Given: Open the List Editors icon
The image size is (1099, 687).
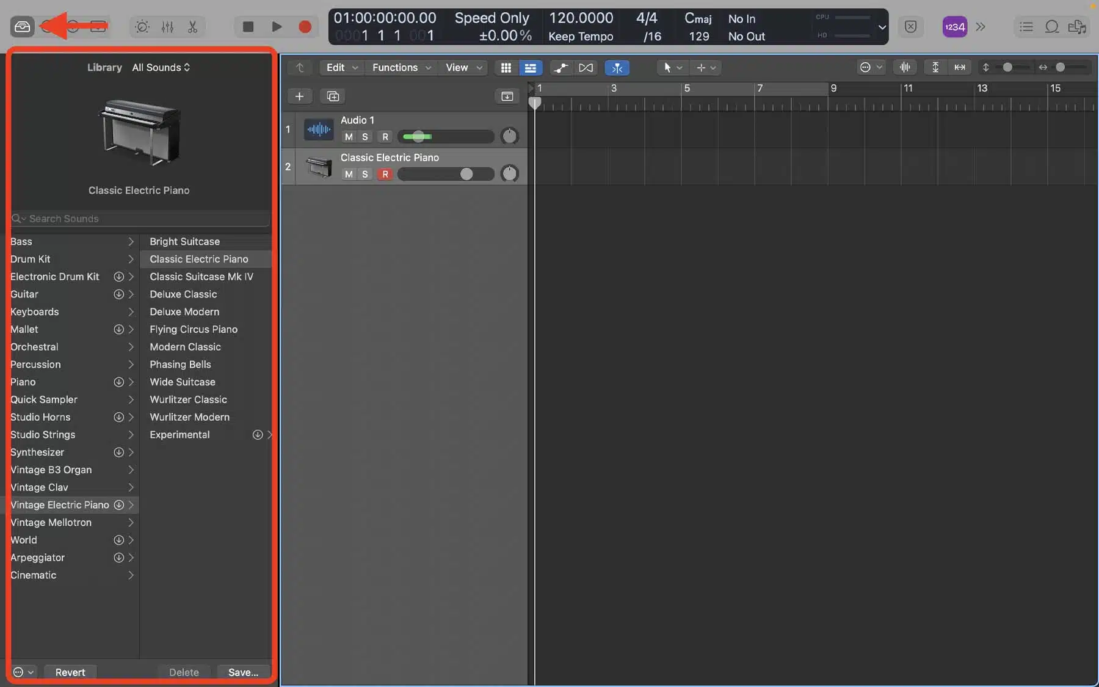Looking at the screenshot, I should [x=1026, y=27].
